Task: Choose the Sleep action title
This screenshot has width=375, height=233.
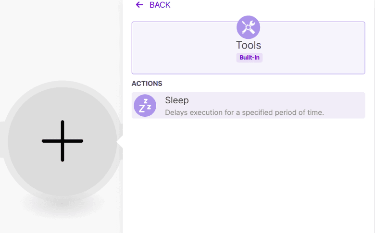Action: tap(177, 100)
